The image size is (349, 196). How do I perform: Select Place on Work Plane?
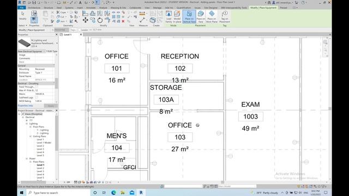pyautogui.click(x=212, y=17)
